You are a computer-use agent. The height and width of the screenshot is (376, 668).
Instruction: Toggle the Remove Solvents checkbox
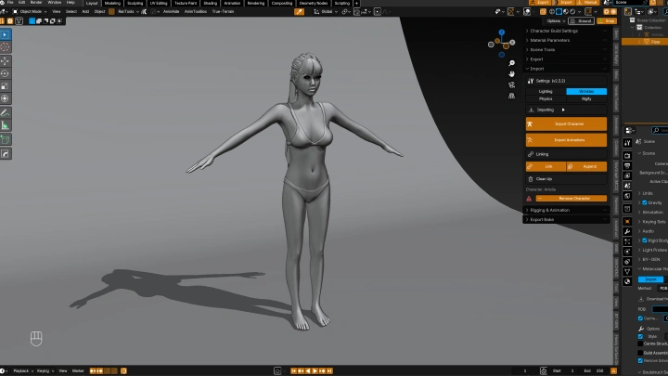click(640, 360)
